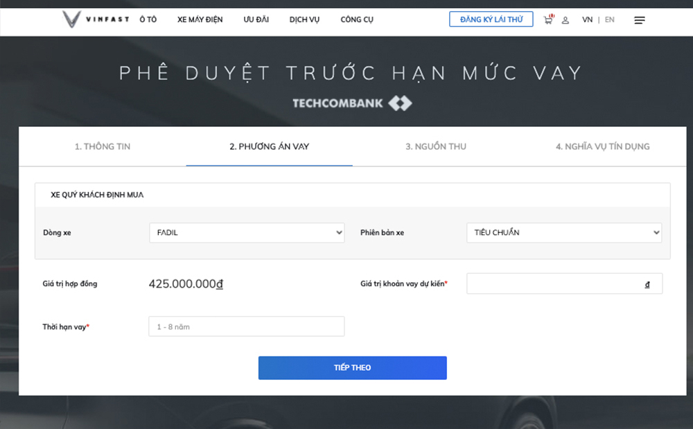This screenshot has height=429, width=693.
Task: Go to the 1. THÔNG TIN tab
Action: [x=103, y=147]
